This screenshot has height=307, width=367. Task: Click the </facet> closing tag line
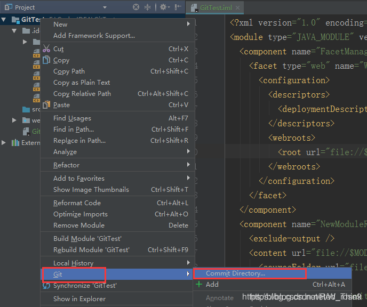click(268, 196)
